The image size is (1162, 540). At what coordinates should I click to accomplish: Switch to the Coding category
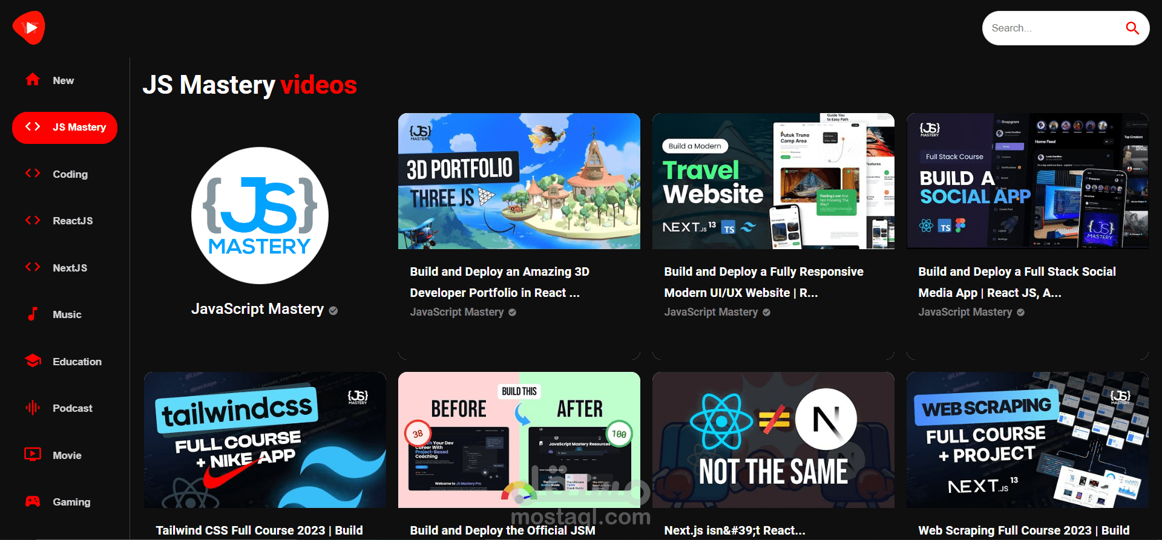(65, 174)
